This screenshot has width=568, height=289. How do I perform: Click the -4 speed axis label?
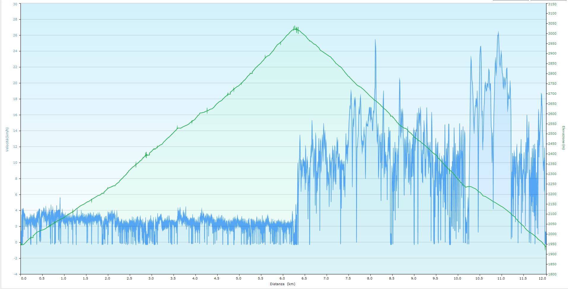tap(15, 274)
